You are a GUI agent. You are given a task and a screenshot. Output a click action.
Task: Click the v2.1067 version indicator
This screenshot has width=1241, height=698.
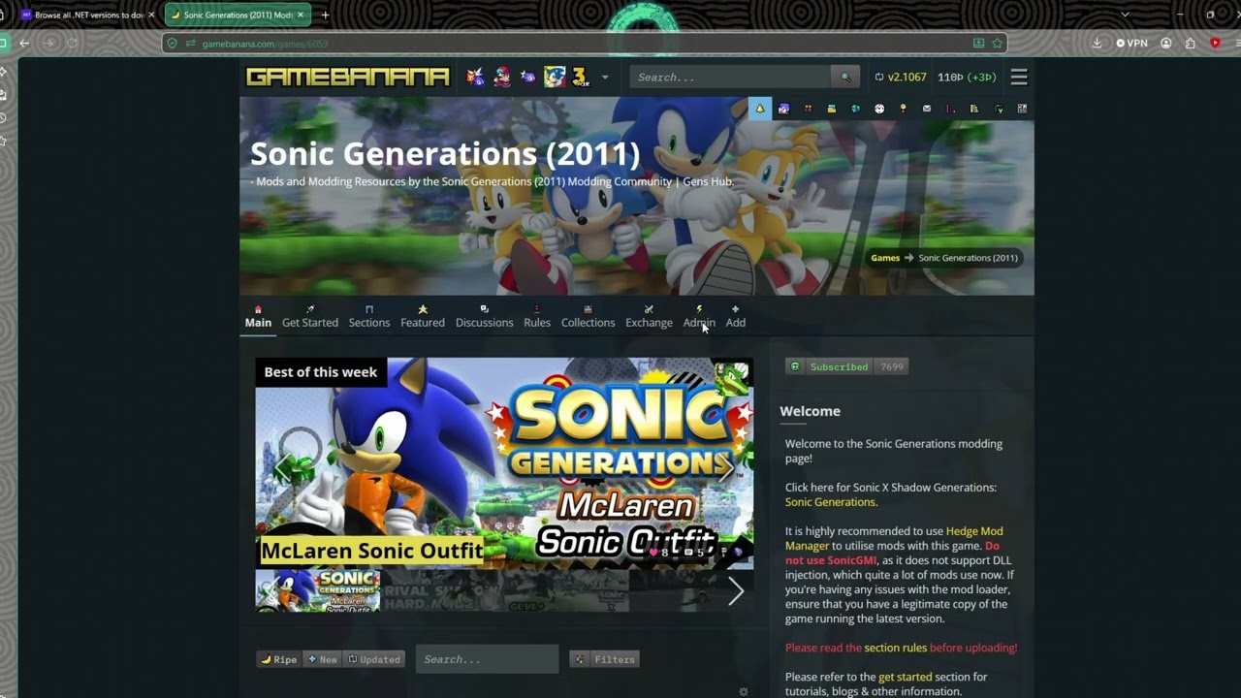coord(901,78)
